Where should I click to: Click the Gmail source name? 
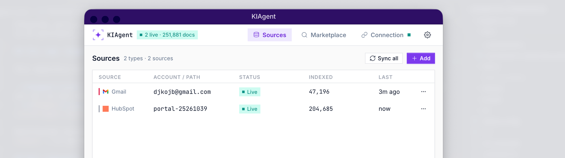pyautogui.click(x=119, y=92)
